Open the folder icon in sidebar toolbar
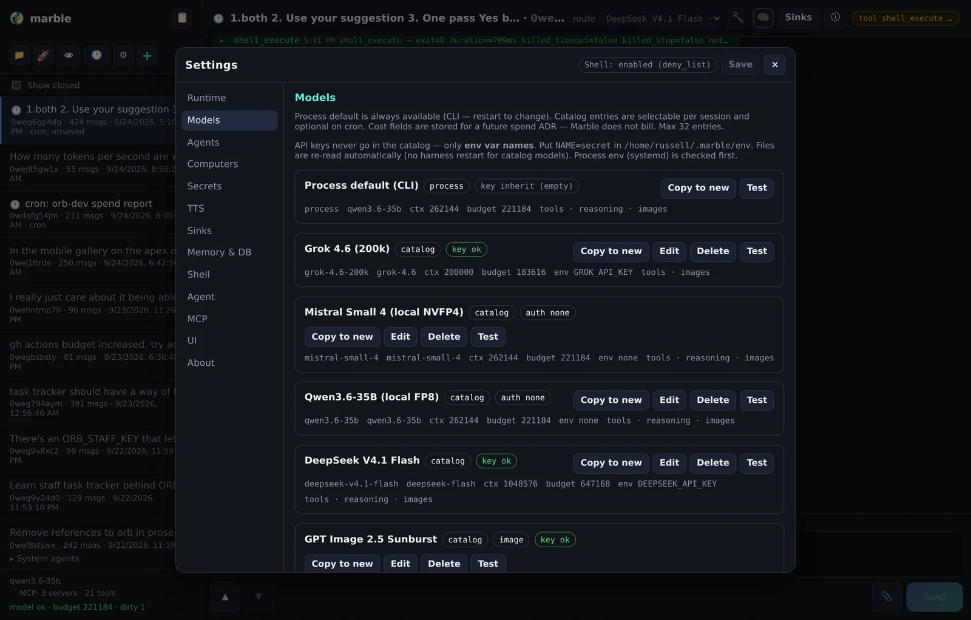Screen dimensions: 971x620 coord(19,55)
